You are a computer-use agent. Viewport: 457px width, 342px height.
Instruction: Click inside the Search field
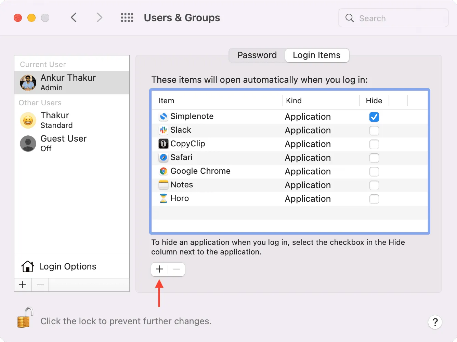point(393,18)
